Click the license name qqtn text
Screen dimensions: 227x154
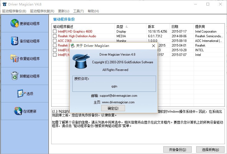coord(114,86)
